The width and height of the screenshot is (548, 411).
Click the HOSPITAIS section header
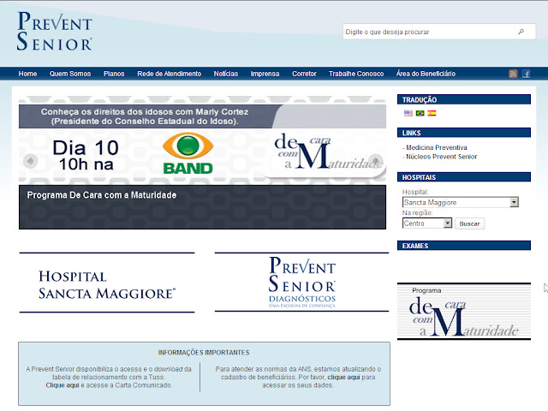point(464,177)
